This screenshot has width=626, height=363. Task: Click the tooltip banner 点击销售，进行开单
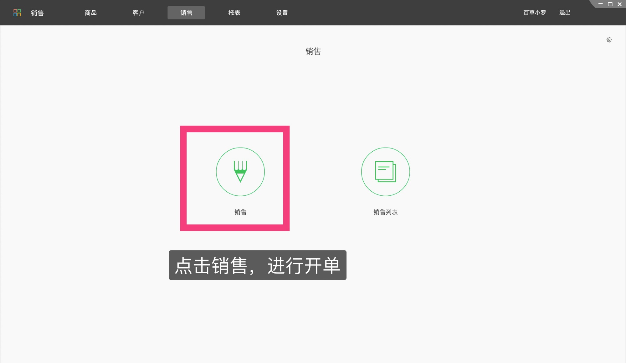[x=258, y=265]
